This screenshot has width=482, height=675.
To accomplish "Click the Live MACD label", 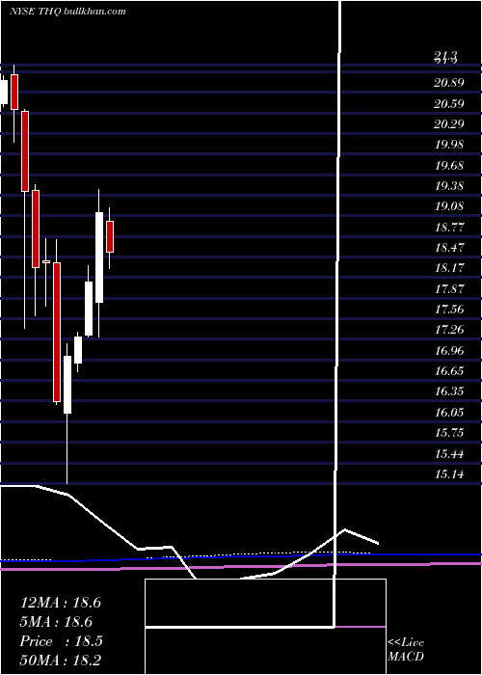I will pos(406,650).
